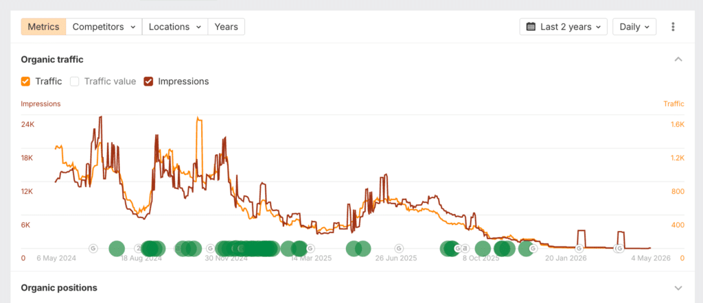Click the Google update marker nearest 30 Nov 2024 label
Viewport: 703px width, 303px height.
(x=210, y=248)
